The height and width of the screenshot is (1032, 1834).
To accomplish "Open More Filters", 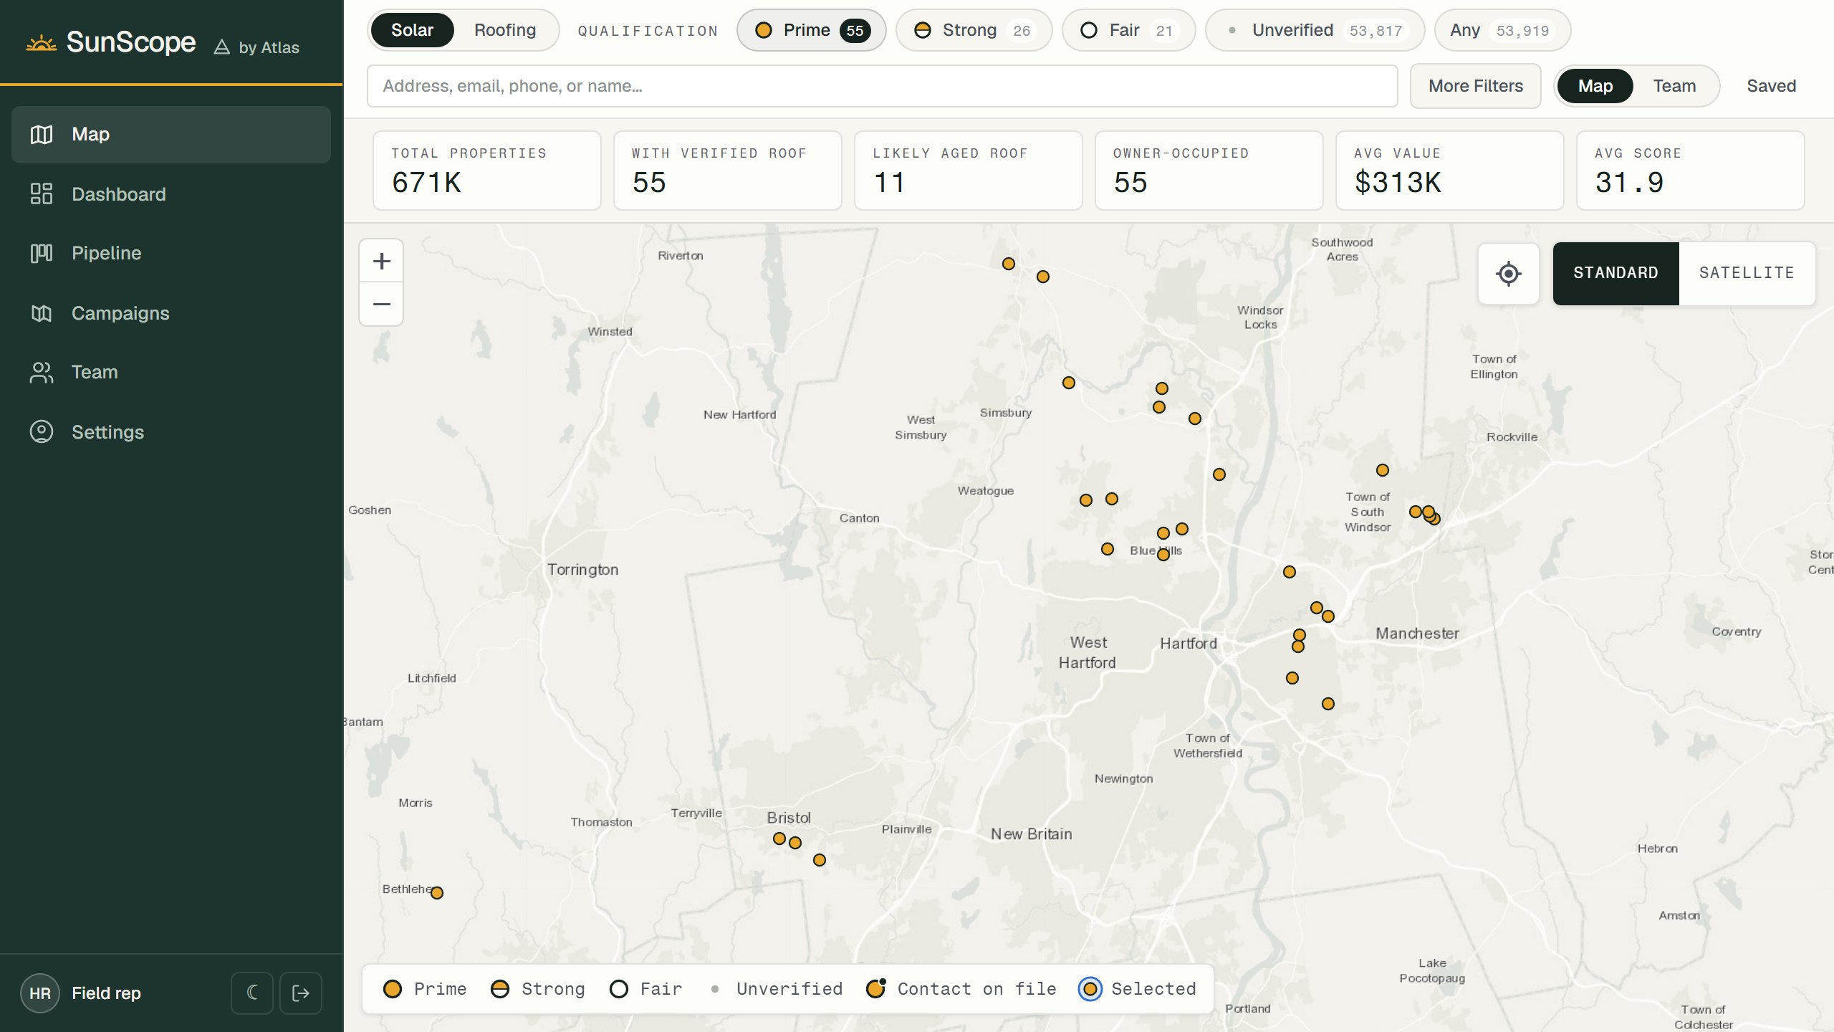I will coord(1476,86).
